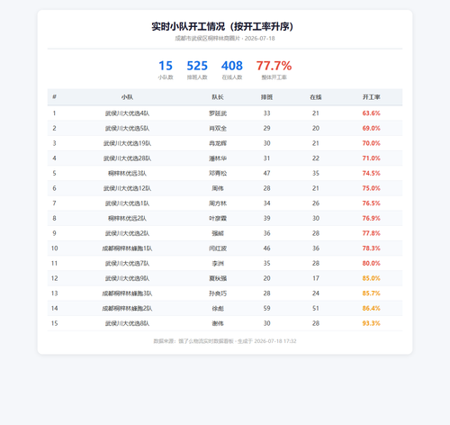450x425 pixels.
Task: Click the orange 86.4% rate cell
Action: click(371, 309)
